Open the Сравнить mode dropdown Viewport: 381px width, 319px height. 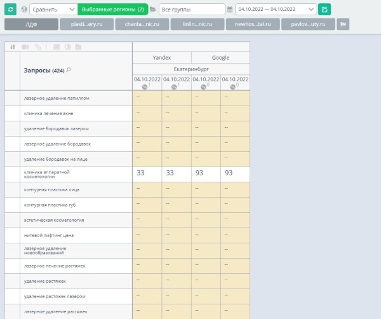[x=53, y=10]
